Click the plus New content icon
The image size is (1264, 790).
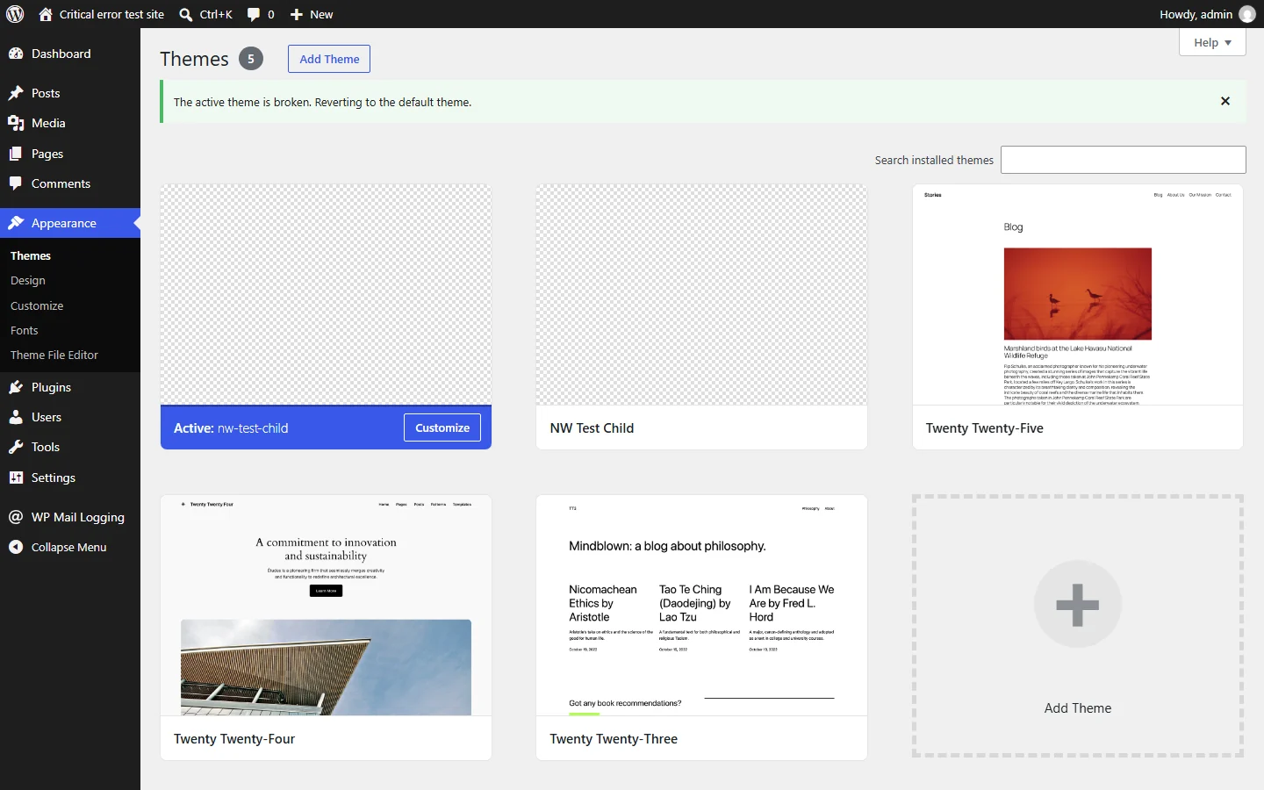pos(297,14)
